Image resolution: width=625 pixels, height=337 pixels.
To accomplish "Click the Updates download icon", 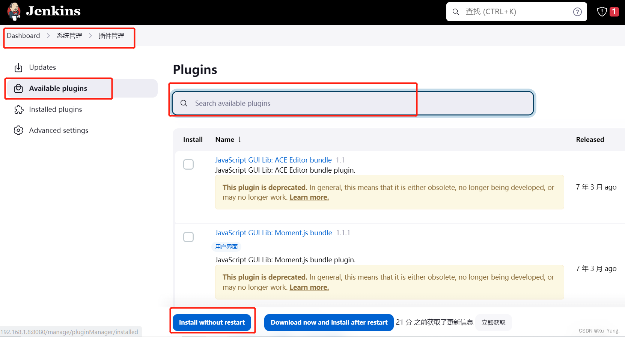I will (18, 68).
